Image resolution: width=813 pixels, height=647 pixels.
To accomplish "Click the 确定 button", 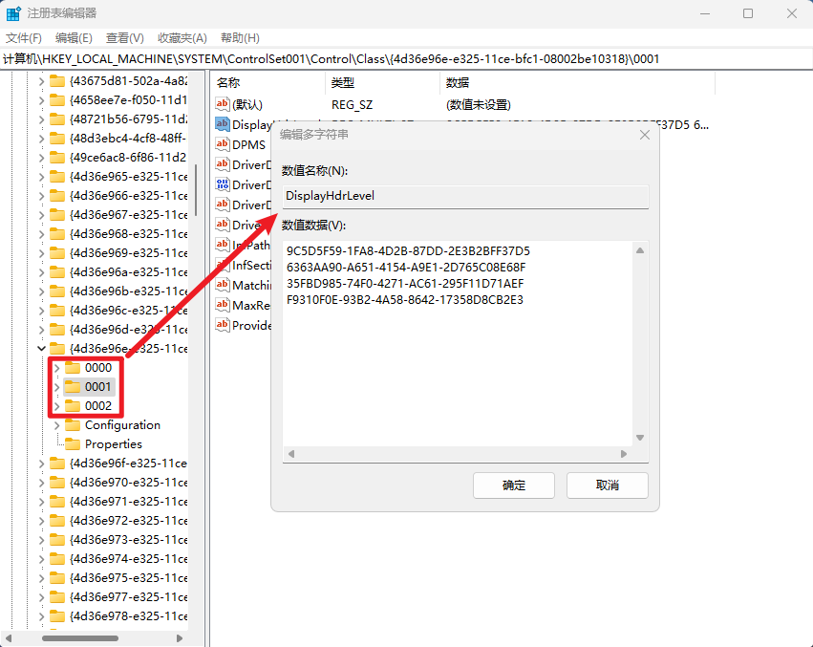I will [514, 485].
